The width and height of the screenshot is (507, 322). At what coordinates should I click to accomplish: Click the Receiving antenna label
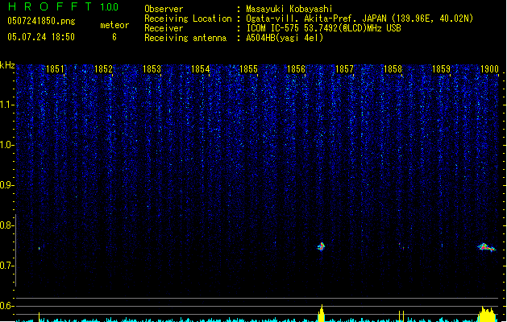click(185, 38)
